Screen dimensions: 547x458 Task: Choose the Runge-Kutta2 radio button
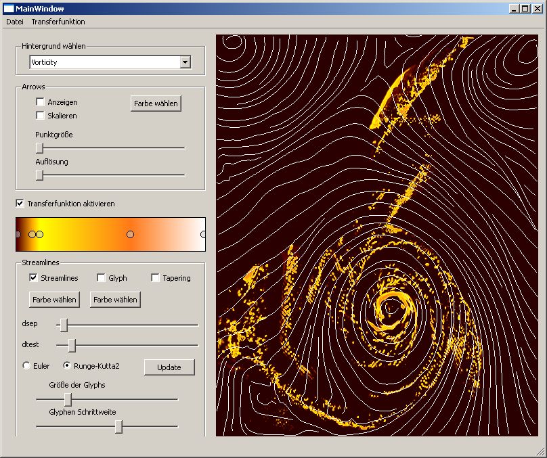tap(68, 366)
